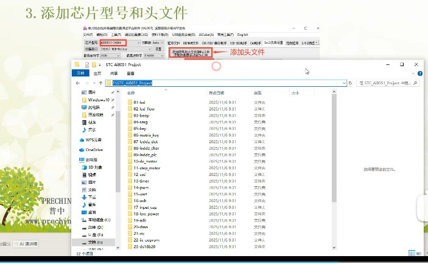Click file list vertical scrollbar thumb
The width and height of the screenshot is (428, 264).
click(334, 148)
